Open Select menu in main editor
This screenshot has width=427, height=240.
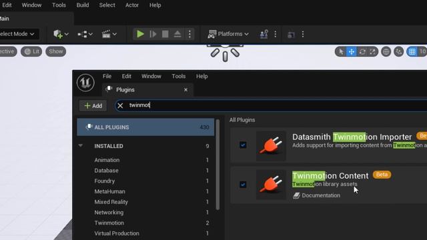click(107, 5)
